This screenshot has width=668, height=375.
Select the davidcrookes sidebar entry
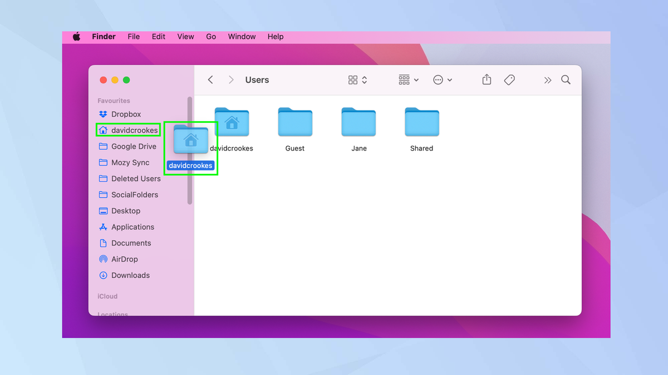134,130
